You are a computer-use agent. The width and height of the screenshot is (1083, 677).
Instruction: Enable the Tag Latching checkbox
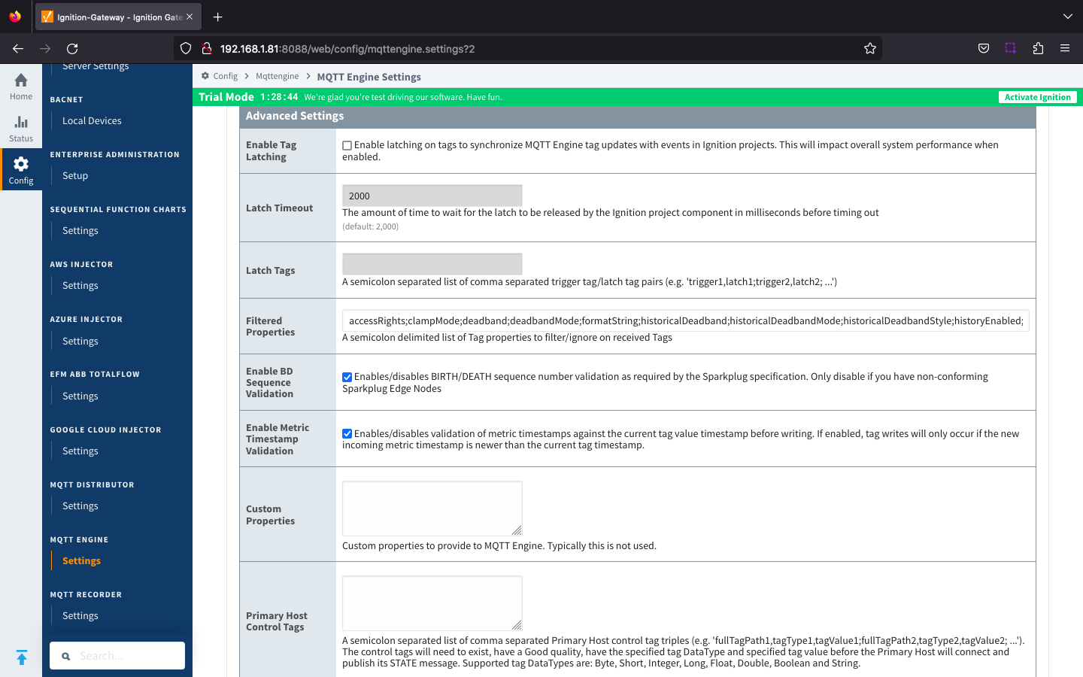pyautogui.click(x=347, y=146)
